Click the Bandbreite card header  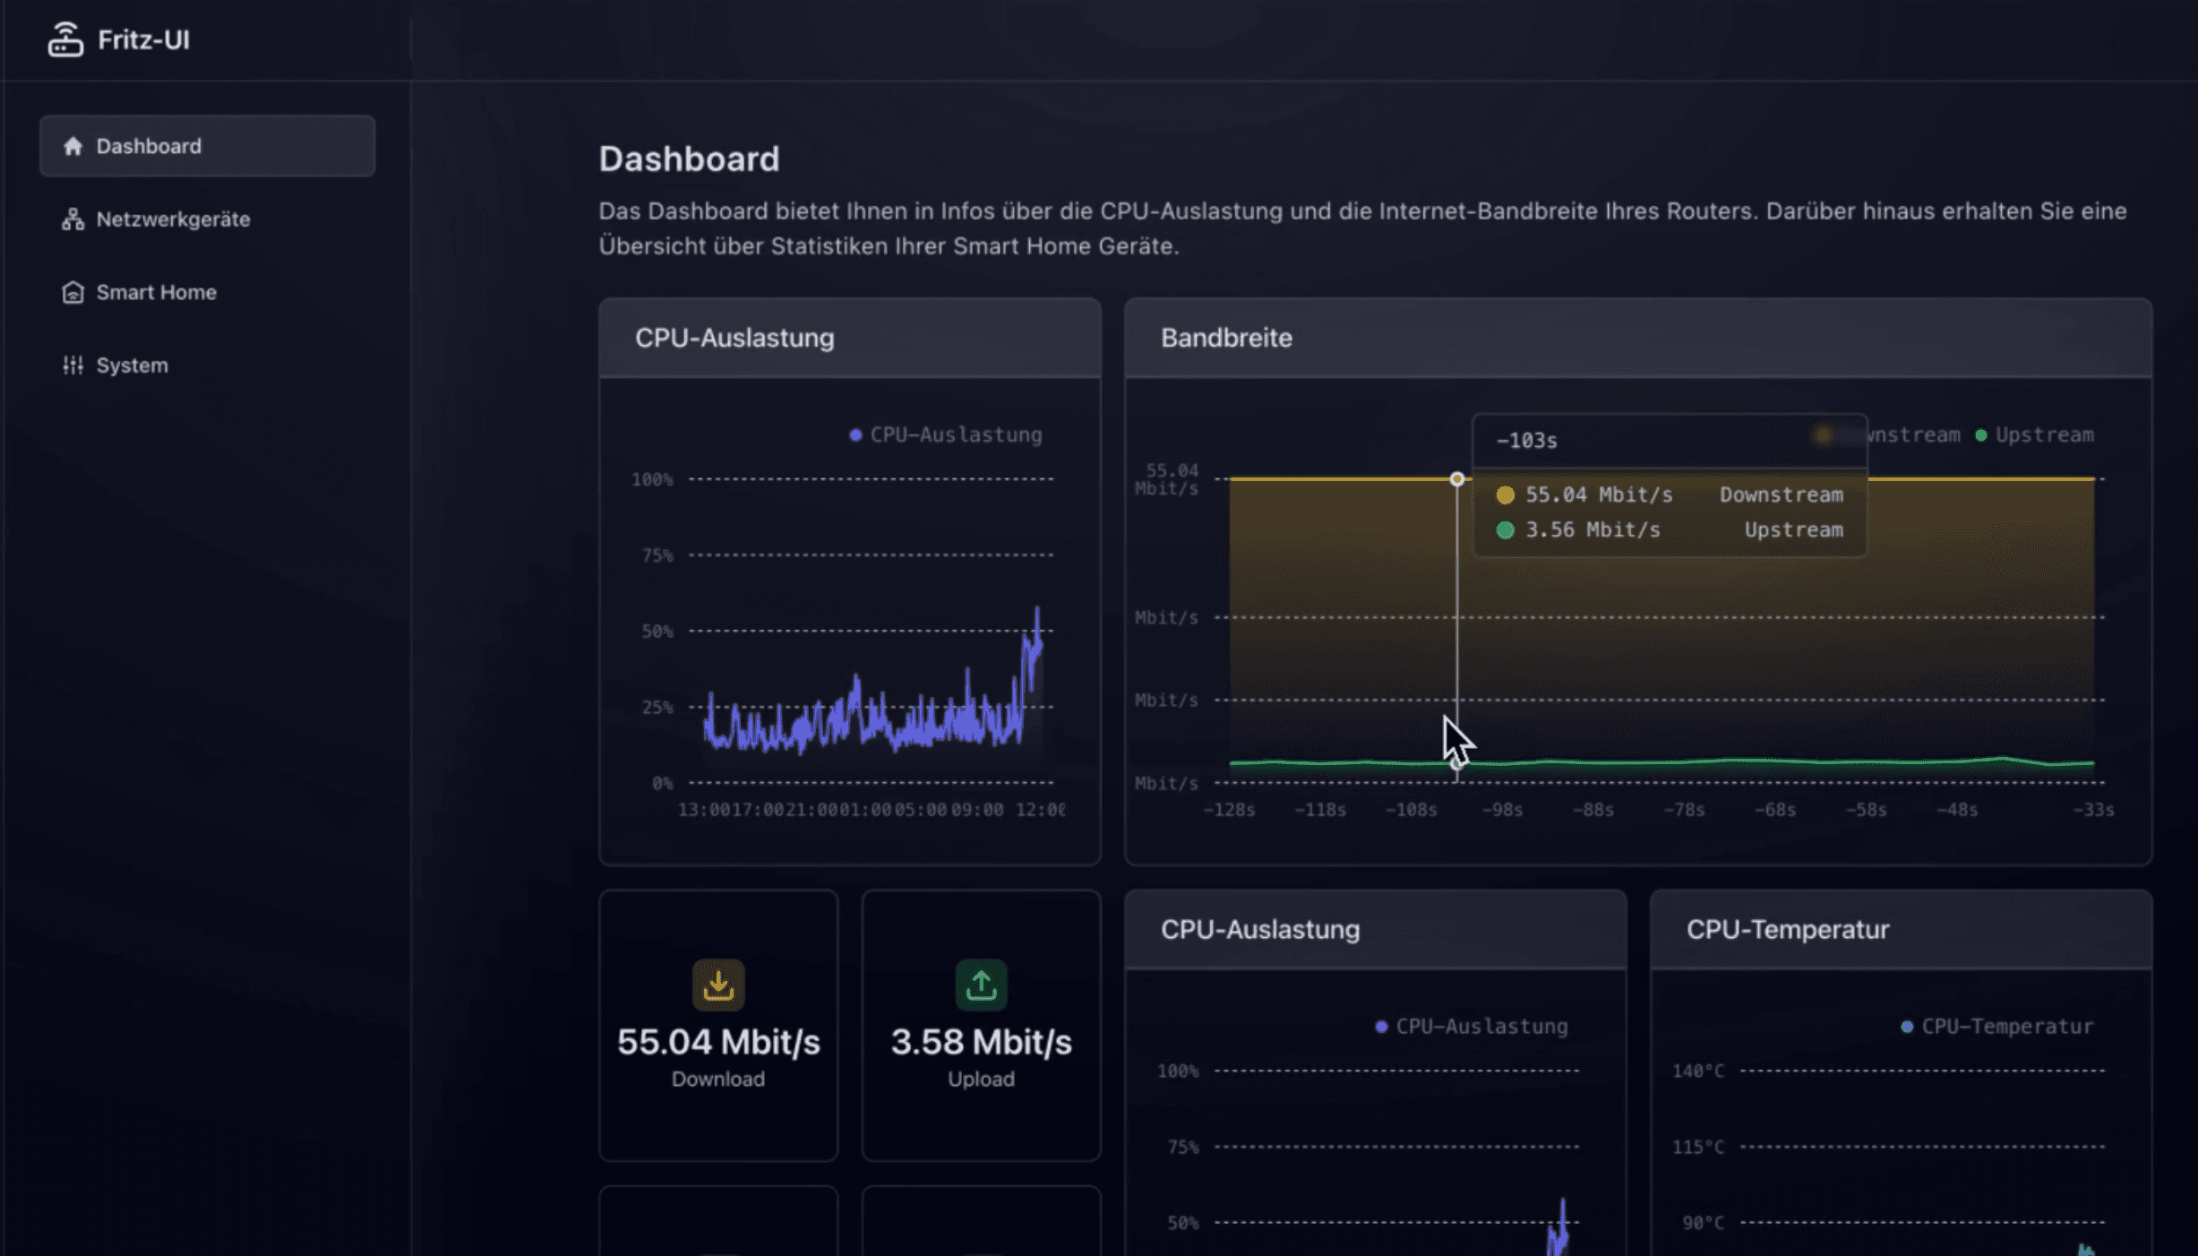[1638, 338]
